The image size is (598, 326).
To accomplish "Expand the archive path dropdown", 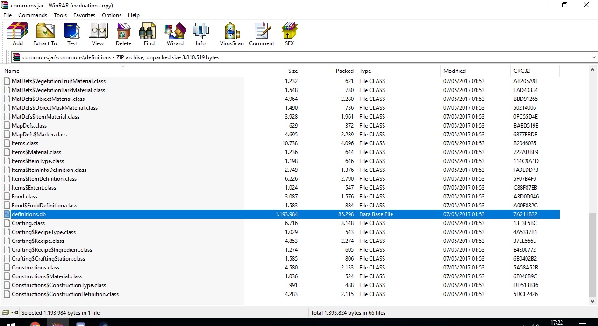I will coord(593,57).
